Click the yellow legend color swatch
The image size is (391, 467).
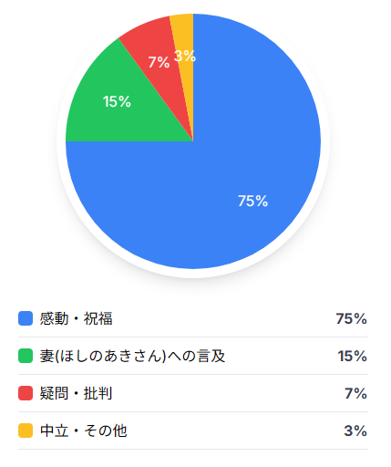(26, 431)
